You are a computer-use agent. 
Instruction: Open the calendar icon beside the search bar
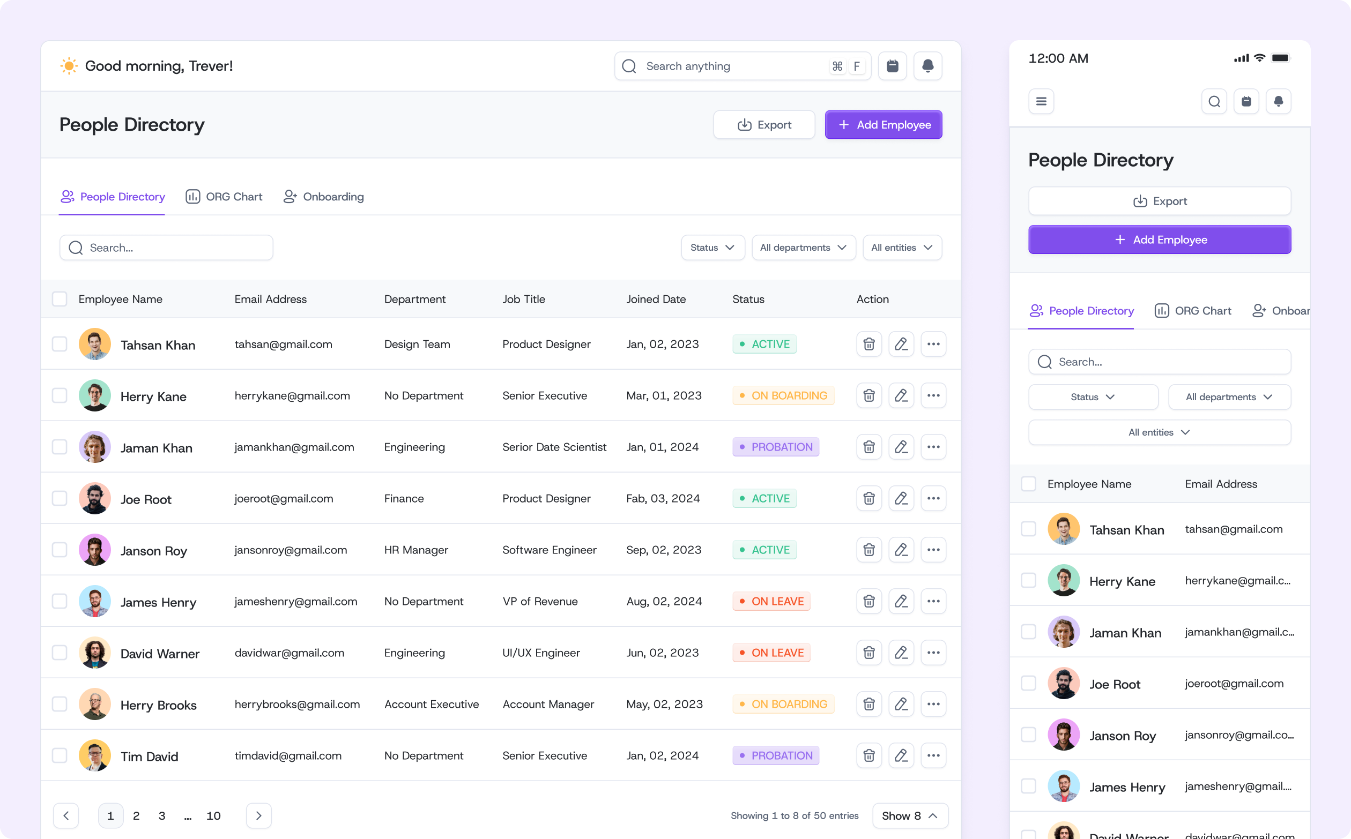892,66
